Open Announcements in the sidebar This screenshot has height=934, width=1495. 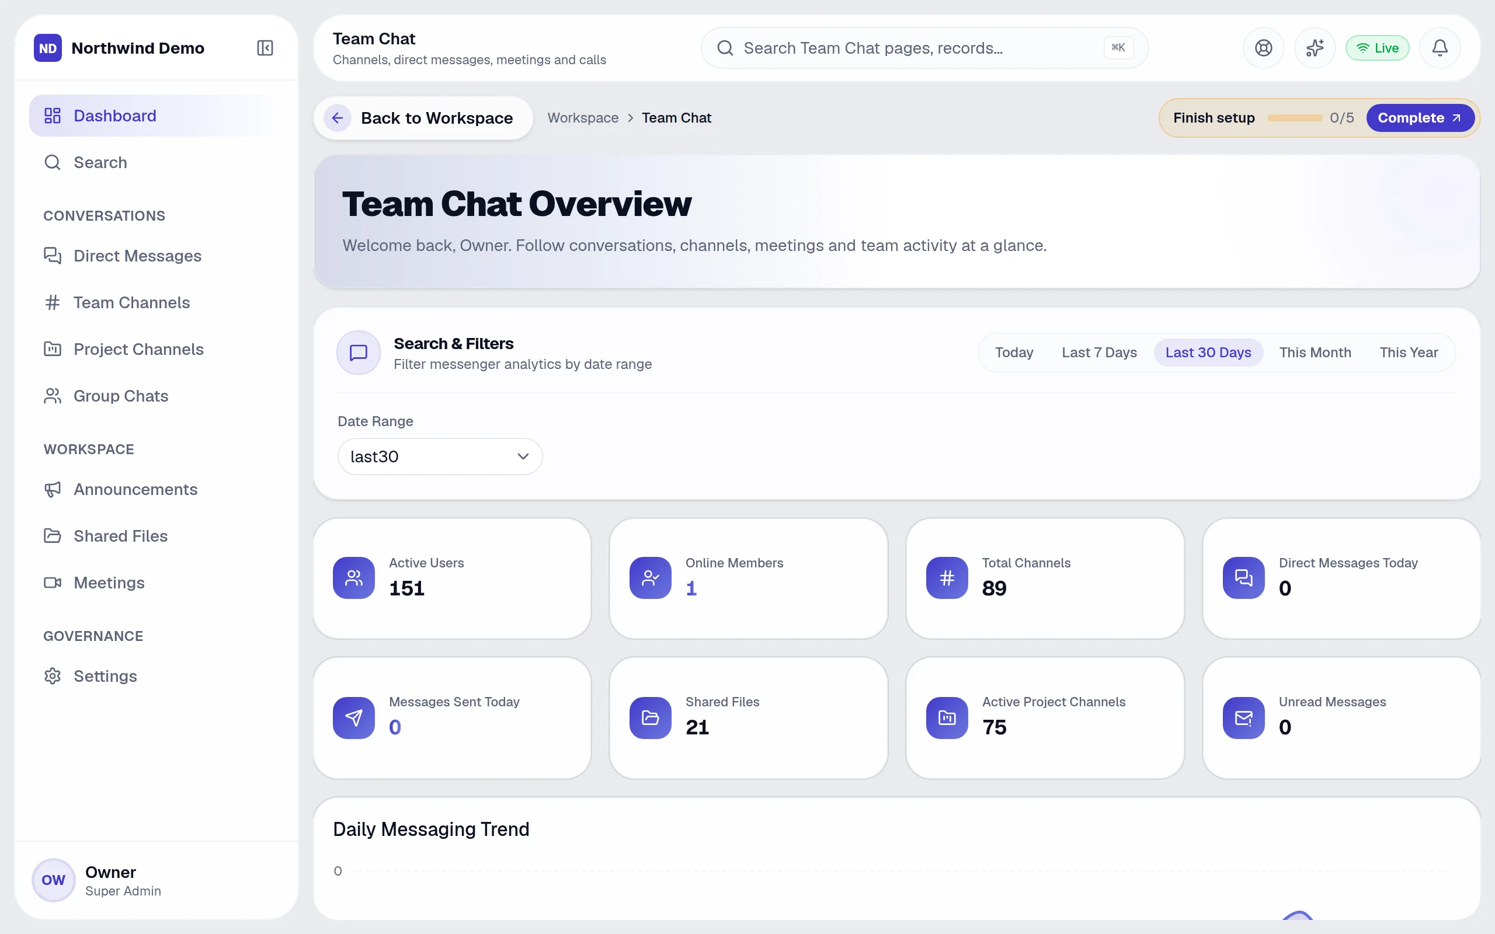tap(157, 489)
